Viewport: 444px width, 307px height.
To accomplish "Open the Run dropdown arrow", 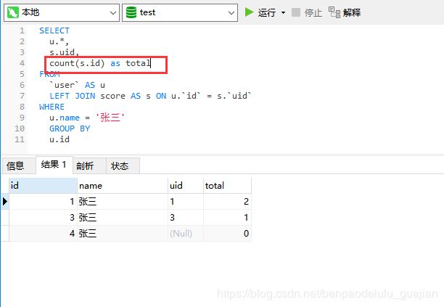I will click(283, 13).
